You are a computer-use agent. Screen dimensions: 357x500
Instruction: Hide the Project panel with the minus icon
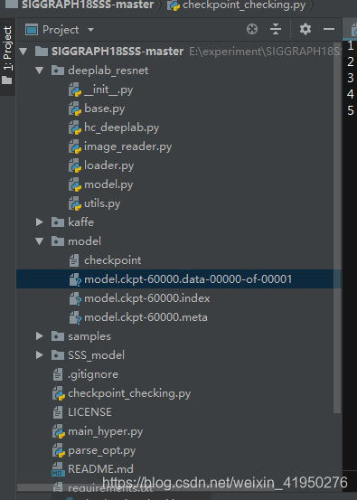329,29
